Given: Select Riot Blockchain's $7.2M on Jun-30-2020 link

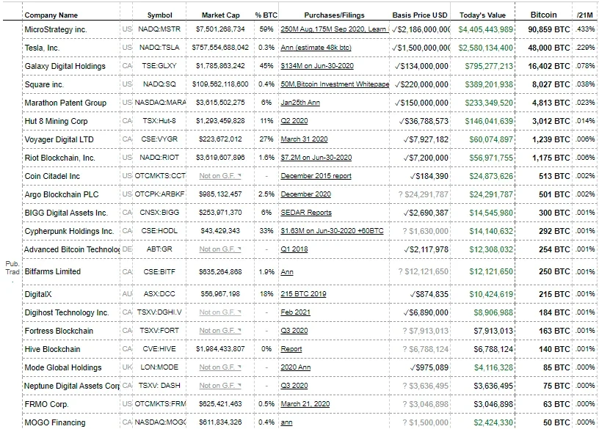Looking at the screenshot, I should click(316, 158).
